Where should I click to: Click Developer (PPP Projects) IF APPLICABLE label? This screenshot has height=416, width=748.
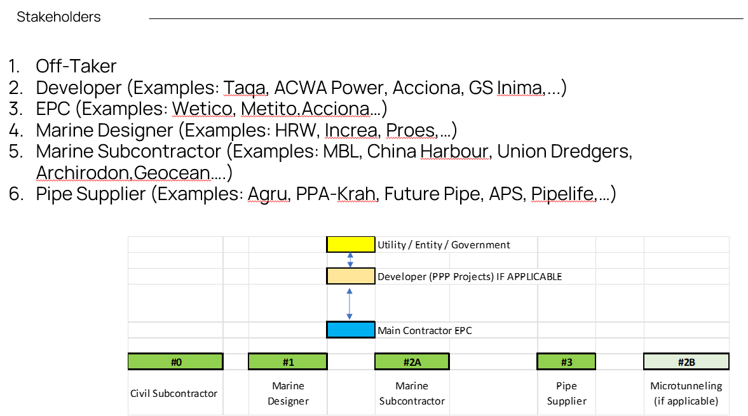(x=470, y=277)
